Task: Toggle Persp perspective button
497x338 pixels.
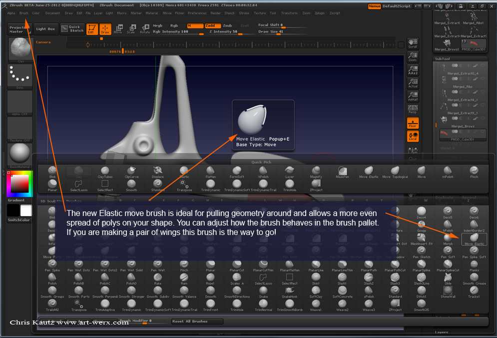Action: pos(413,109)
